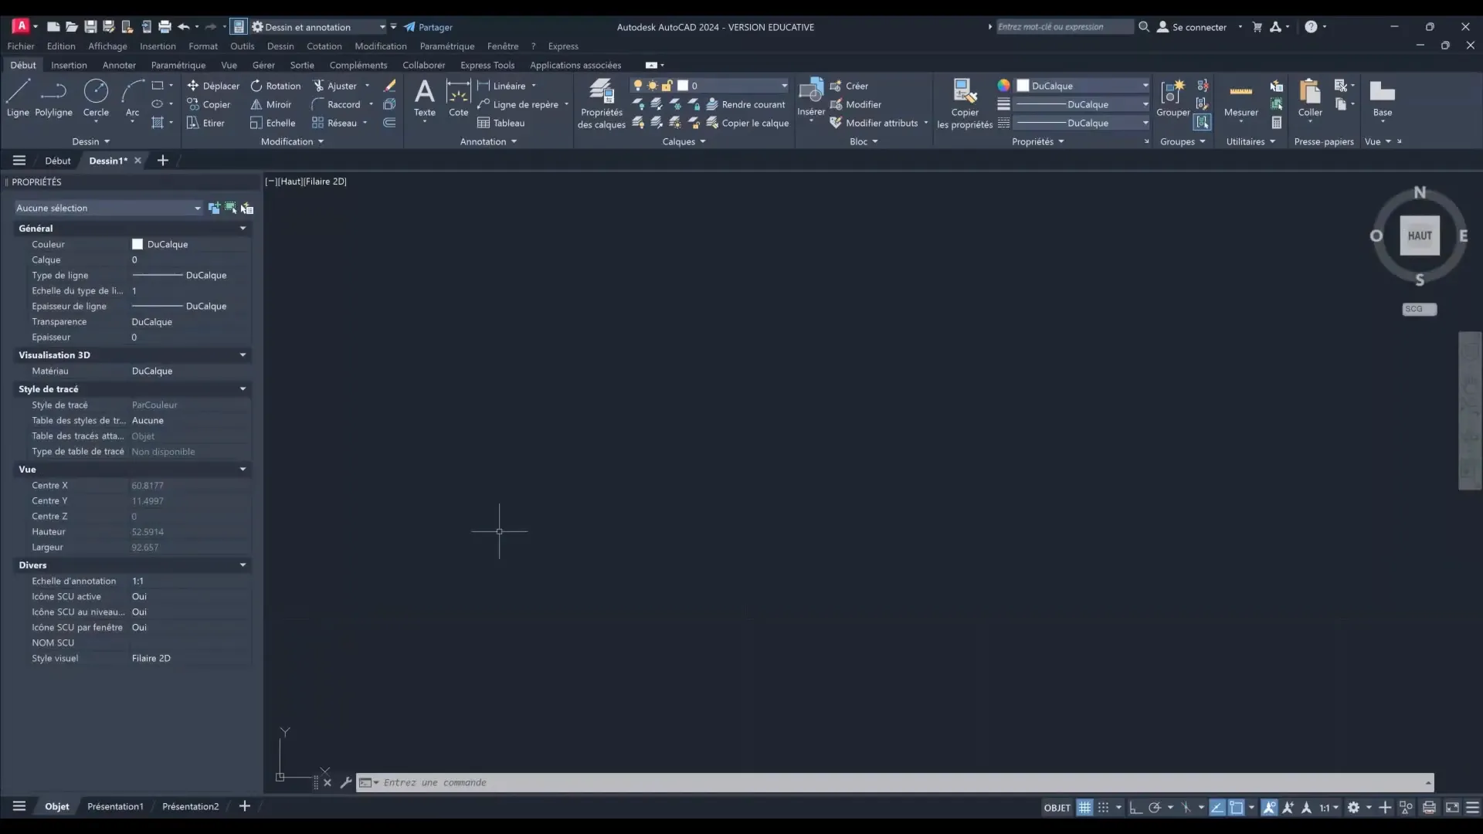
Task: Click the Grouper tool
Action: (1172, 98)
